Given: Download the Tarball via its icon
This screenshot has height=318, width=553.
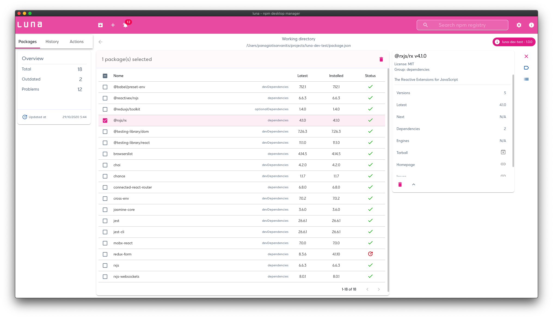Looking at the screenshot, I should (503, 152).
